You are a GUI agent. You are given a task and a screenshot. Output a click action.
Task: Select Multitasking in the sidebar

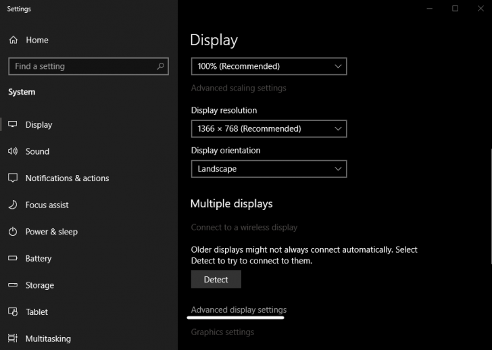tap(47, 339)
